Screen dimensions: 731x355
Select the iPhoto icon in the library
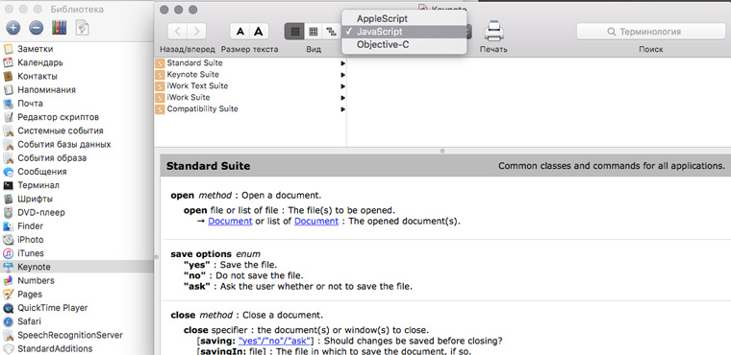[x=8, y=240]
